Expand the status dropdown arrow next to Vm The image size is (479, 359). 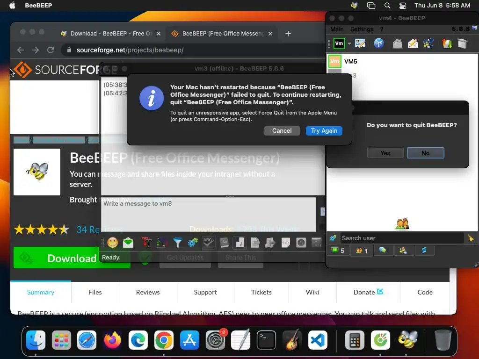click(x=349, y=43)
